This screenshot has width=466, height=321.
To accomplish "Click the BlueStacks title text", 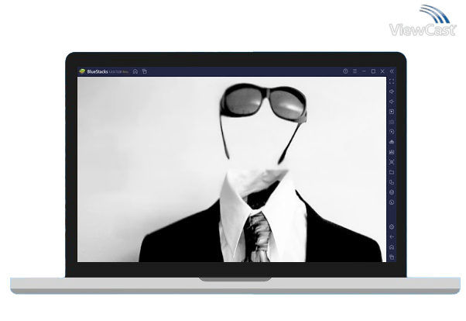I will pos(98,72).
